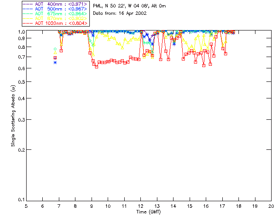This screenshot has width=279, height=223.
Task: Click the y-axis tick label 0.3
Action: click(21, 120)
